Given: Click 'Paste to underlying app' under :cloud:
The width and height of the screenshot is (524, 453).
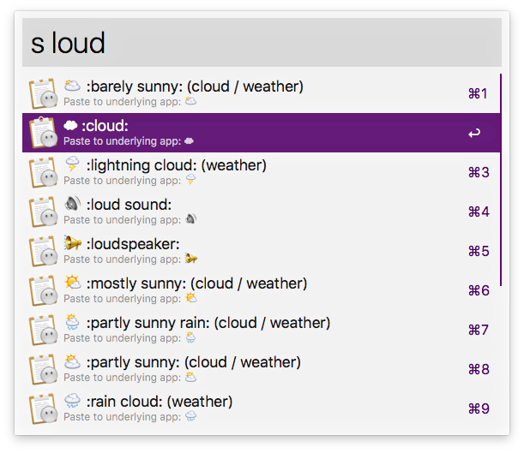Looking at the screenshot, I should pos(122,141).
